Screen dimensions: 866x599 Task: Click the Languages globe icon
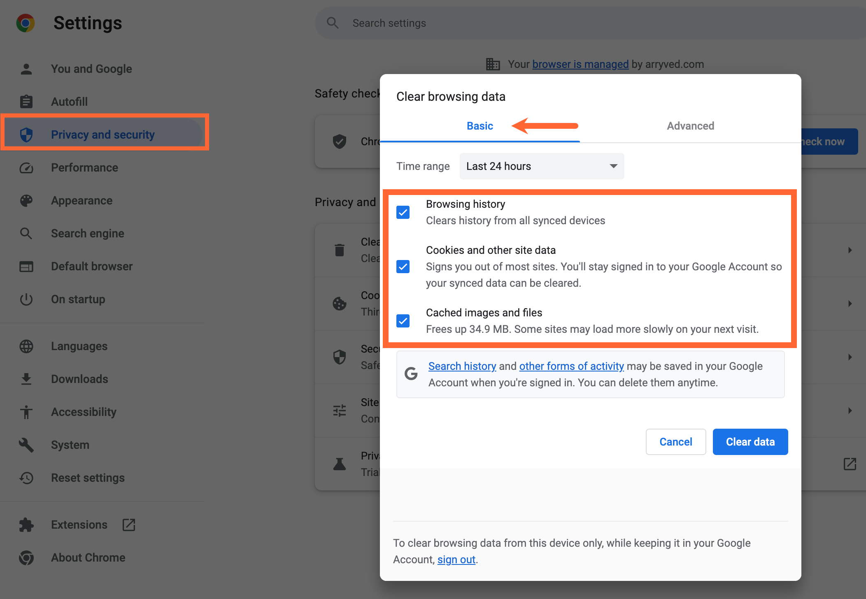[x=26, y=346]
